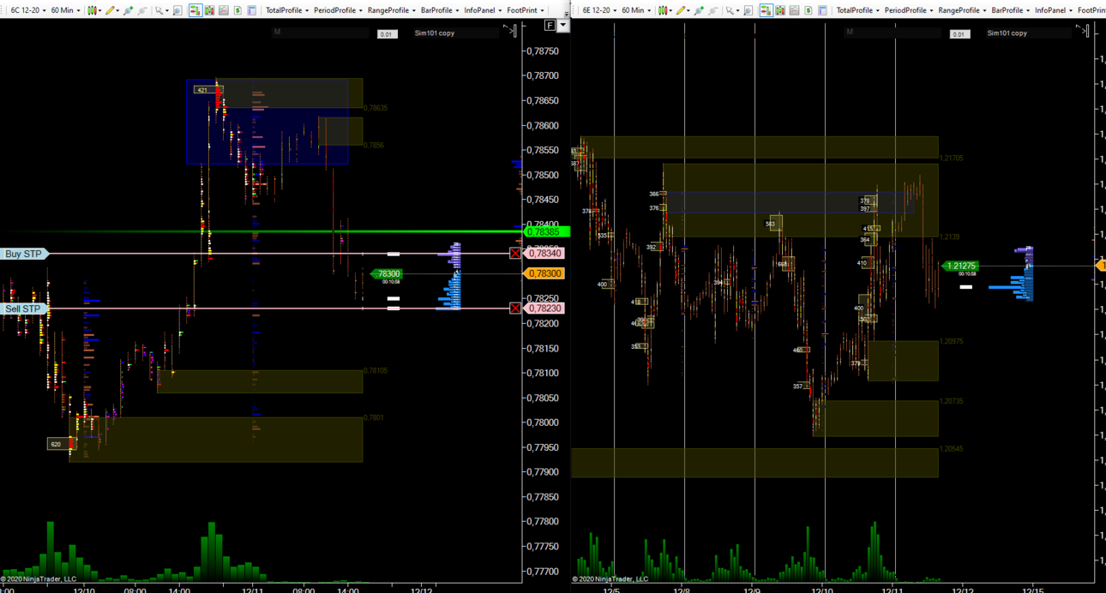Click the F button in 6C chart
Screen dimensions: 1106x593
click(x=550, y=26)
